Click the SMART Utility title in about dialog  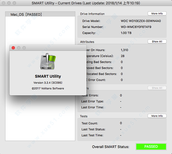click(x=48, y=76)
